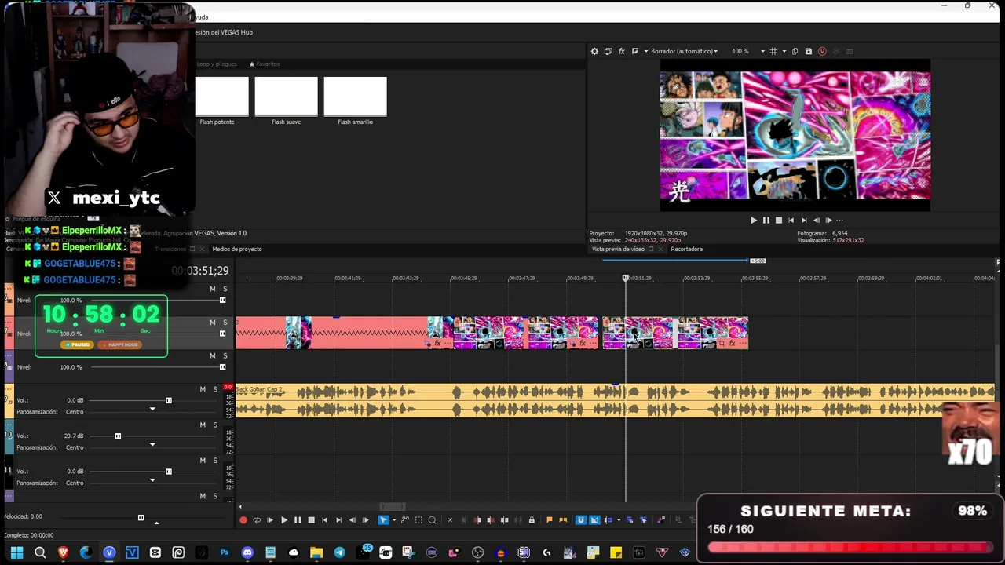Mute the audio track at -20.7 dB
The height and width of the screenshot is (565, 1005).
pos(203,425)
